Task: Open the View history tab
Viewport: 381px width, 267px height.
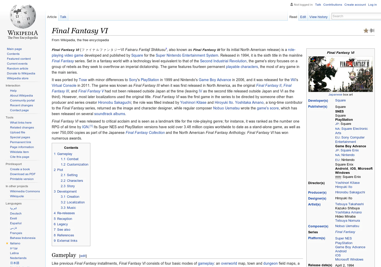Action: 318,17
